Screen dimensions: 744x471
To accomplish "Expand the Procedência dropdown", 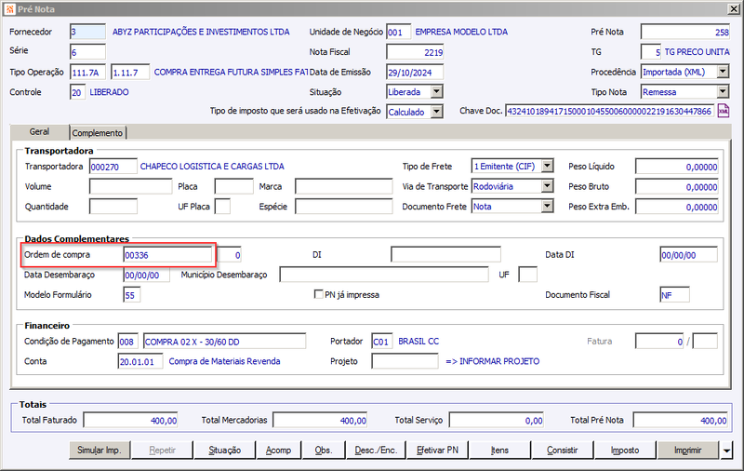I will tap(723, 72).
